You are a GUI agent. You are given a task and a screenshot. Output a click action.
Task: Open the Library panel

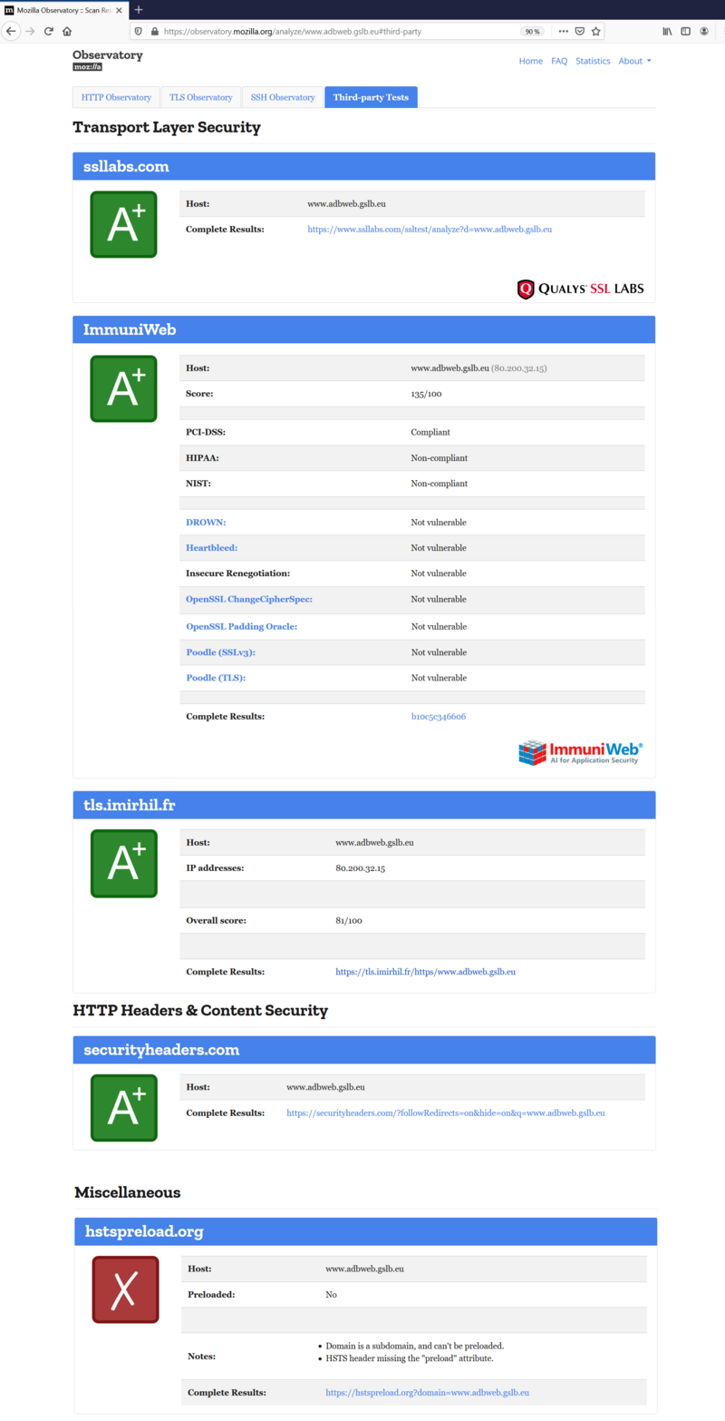(x=668, y=31)
